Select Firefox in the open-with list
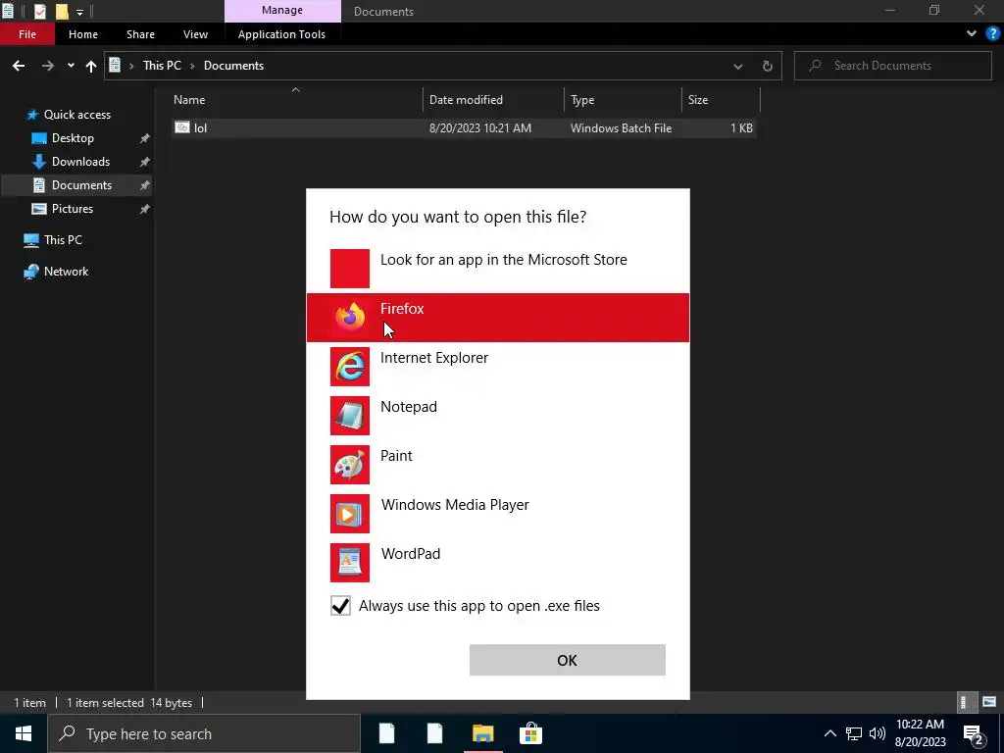This screenshot has width=1004, height=753. (x=497, y=318)
